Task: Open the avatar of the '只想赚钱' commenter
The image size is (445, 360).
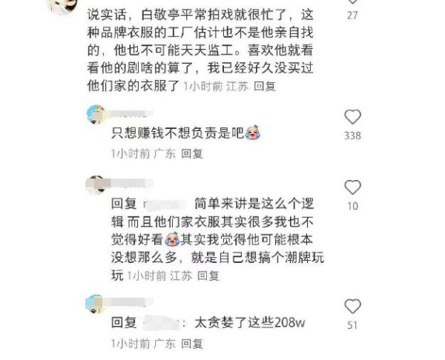Action: 96,114
